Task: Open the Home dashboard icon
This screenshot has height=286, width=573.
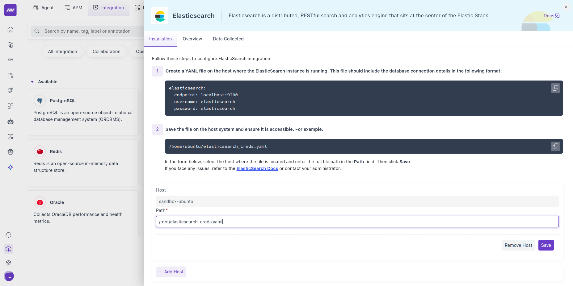Action: click(x=10, y=30)
